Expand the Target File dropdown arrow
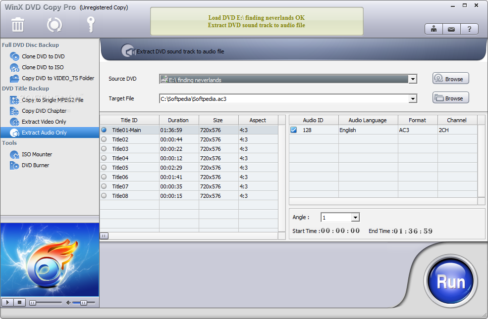 click(x=413, y=99)
